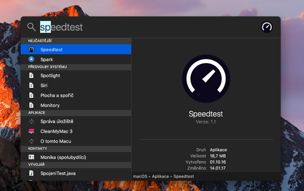Viewport: 304px width, 191px height.
Task: Click the Spotlight preference icon
Action: pyautogui.click(x=32, y=76)
